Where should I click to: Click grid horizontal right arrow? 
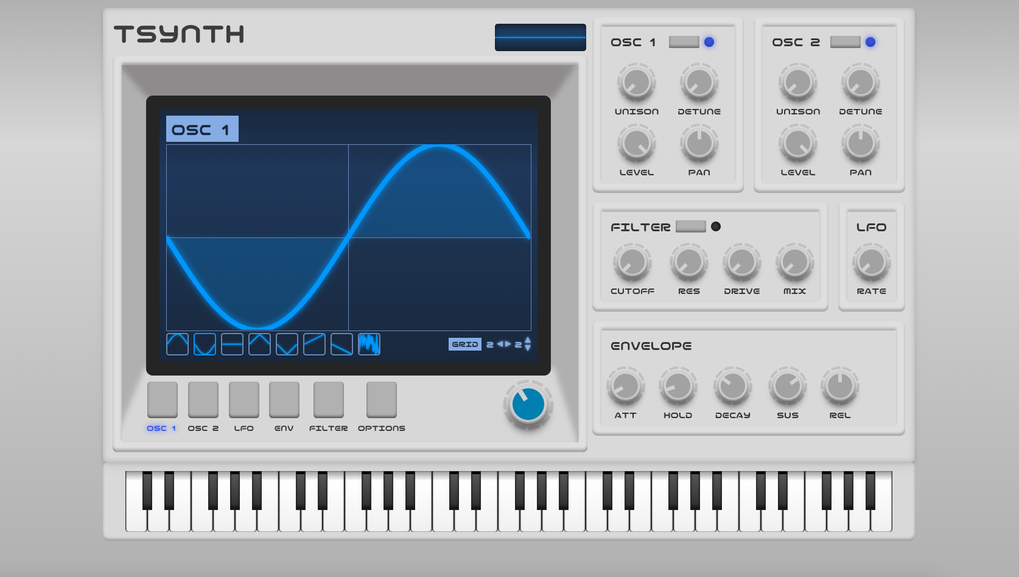508,344
